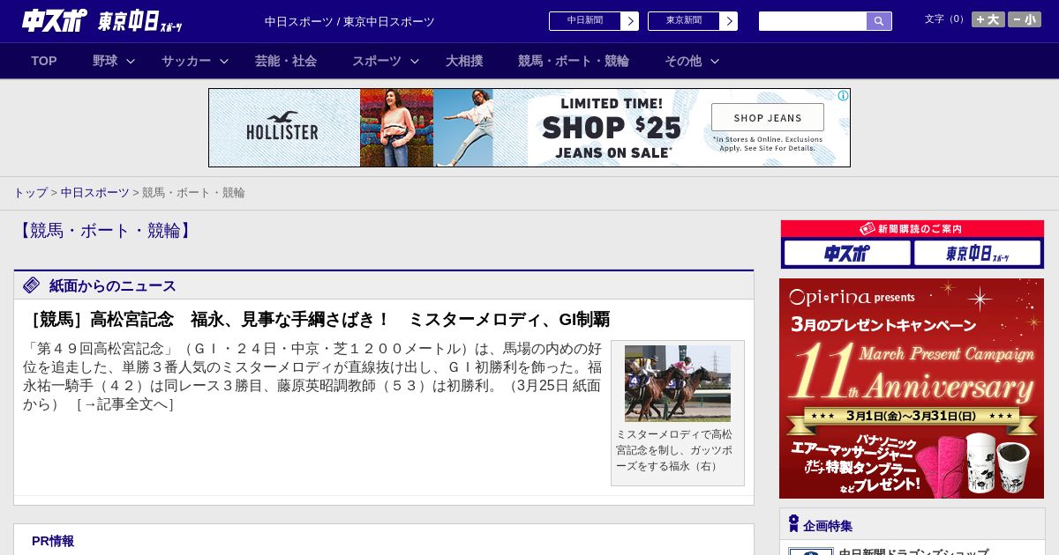Screen dimensions: 1059x555
Task: Click the arrow beside 東京新聞
Action: [728, 21]
